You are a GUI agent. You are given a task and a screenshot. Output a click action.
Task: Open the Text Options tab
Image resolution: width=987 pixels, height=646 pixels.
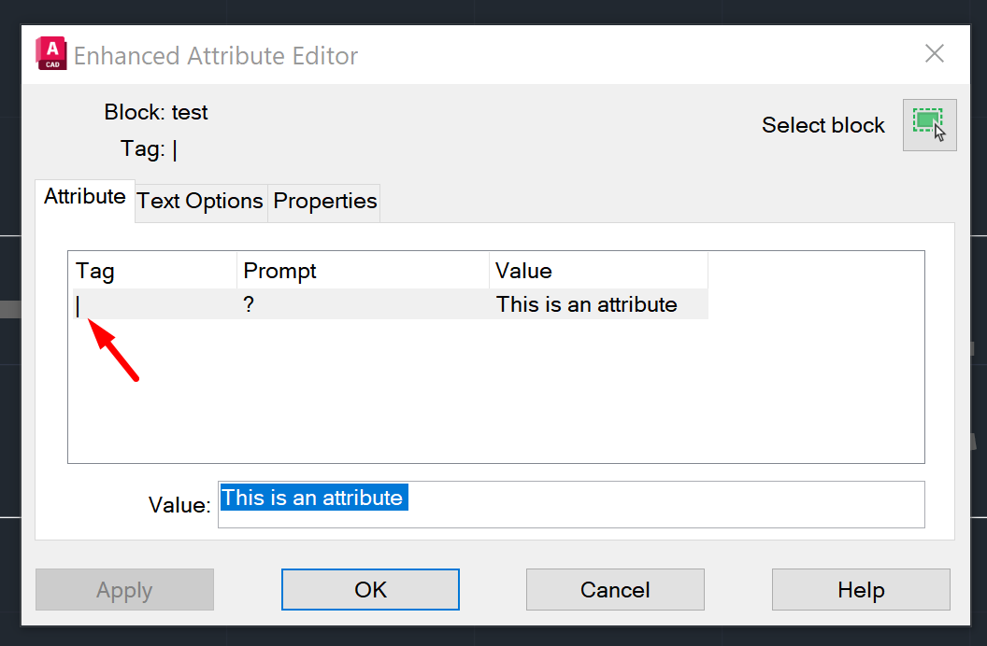coord(200,202)
